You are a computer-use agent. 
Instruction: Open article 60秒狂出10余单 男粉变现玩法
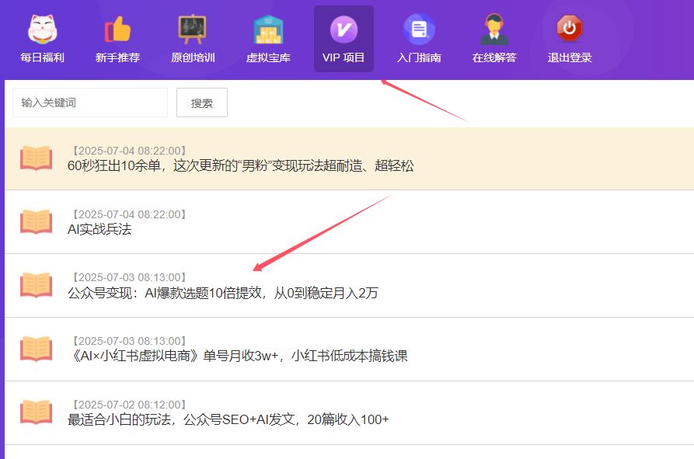point(241,166)
